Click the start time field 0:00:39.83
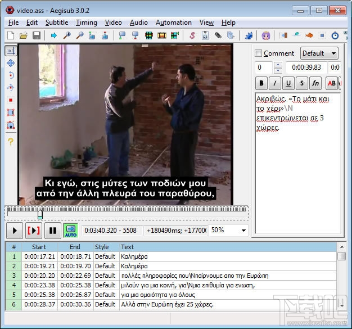Image resolution: width=352 pixels, height=329 pixels. (x=306, y=67)
